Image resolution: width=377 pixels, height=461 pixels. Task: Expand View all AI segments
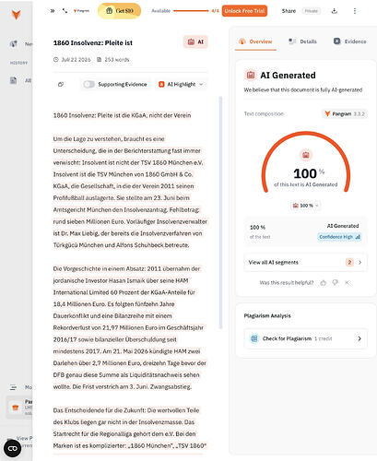[x=305, y=262]
